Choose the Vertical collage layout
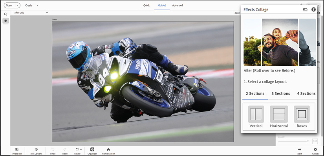The height and width of the screenshot is (156, 324). point(256,117)
